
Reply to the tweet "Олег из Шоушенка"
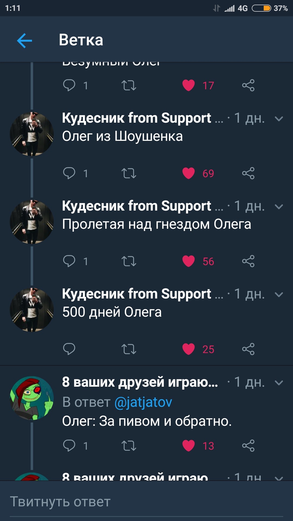click(x=69, y=173)
